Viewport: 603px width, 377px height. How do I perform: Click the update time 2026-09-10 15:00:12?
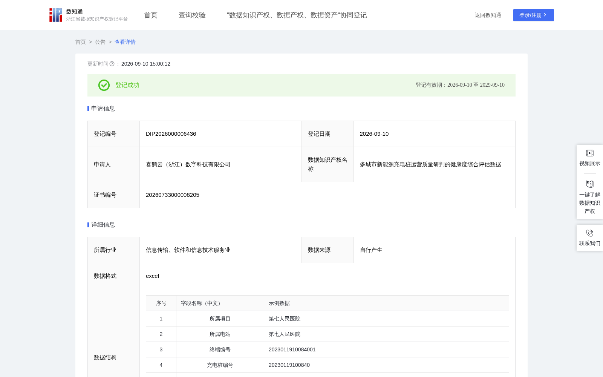[146, 64]
